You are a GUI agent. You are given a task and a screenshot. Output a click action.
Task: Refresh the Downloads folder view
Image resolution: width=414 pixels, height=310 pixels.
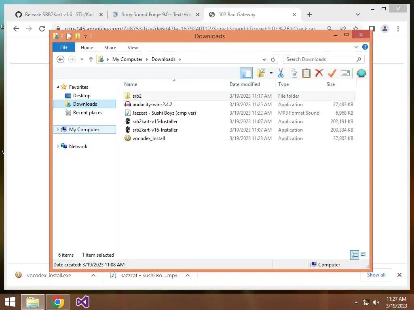click(x=273, y=60)
